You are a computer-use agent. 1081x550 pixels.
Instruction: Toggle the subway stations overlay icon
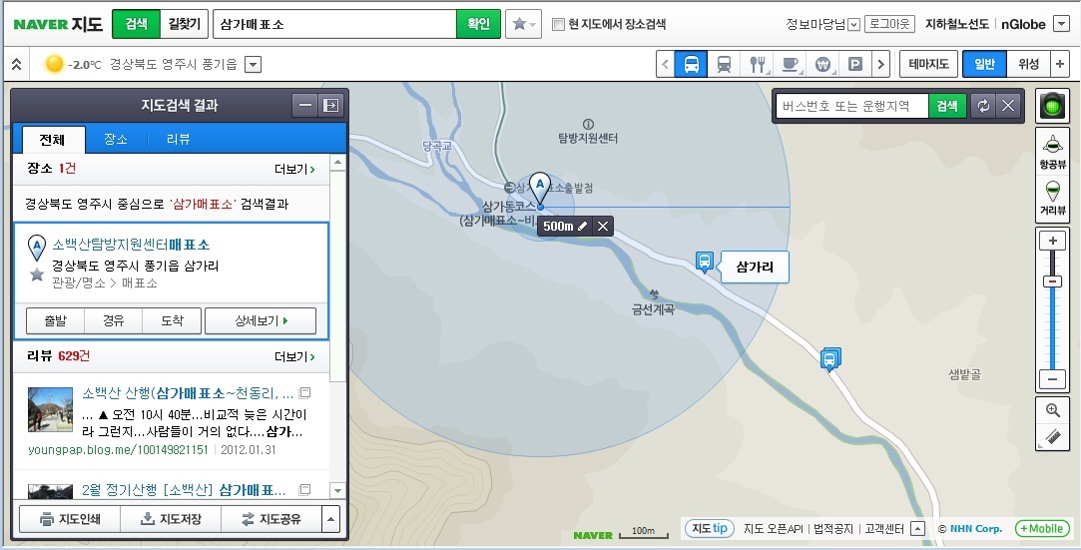(x=724, y=64)
